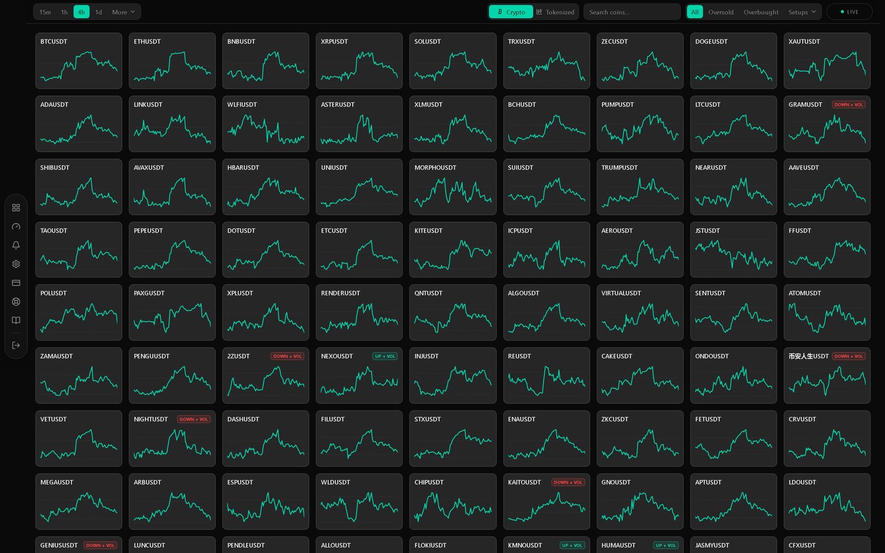Filter by Overbought coins
This screenshot has height=553, width=885.
coord(761,12)
